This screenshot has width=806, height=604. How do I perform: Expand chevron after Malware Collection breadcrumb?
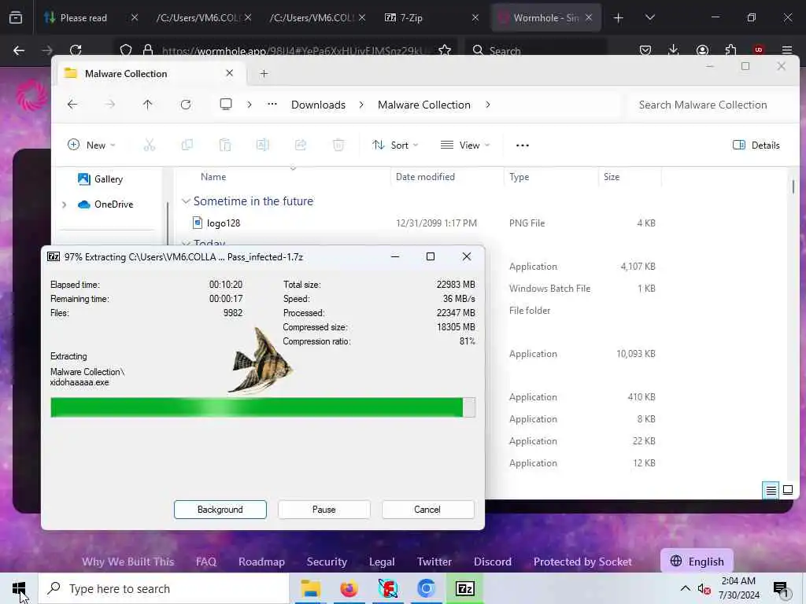488,105
